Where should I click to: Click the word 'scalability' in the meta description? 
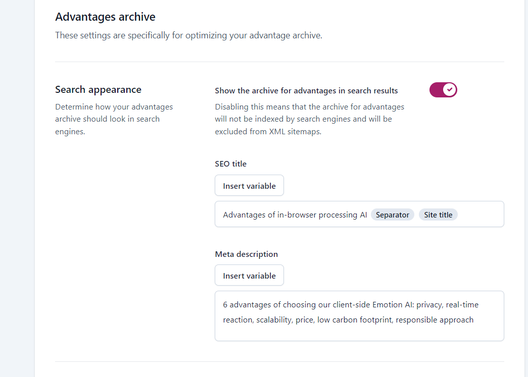click(273, 320)
